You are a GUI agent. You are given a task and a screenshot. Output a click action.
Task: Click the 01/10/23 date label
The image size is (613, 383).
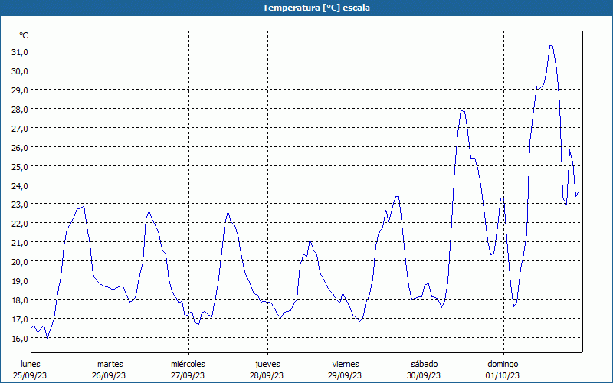click(x=503, y=375)
